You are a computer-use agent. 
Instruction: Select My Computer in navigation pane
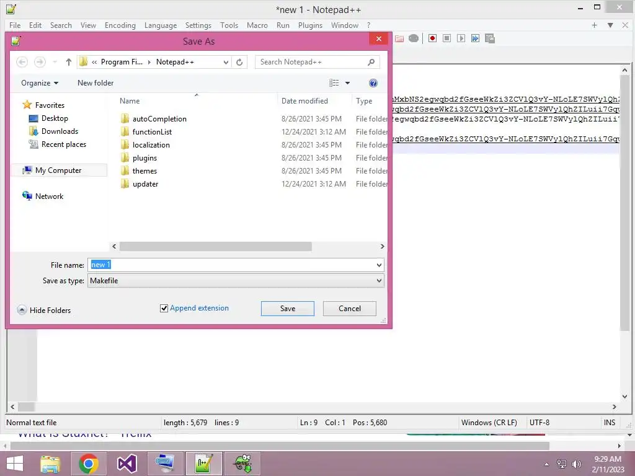click(x=58, y=170)
